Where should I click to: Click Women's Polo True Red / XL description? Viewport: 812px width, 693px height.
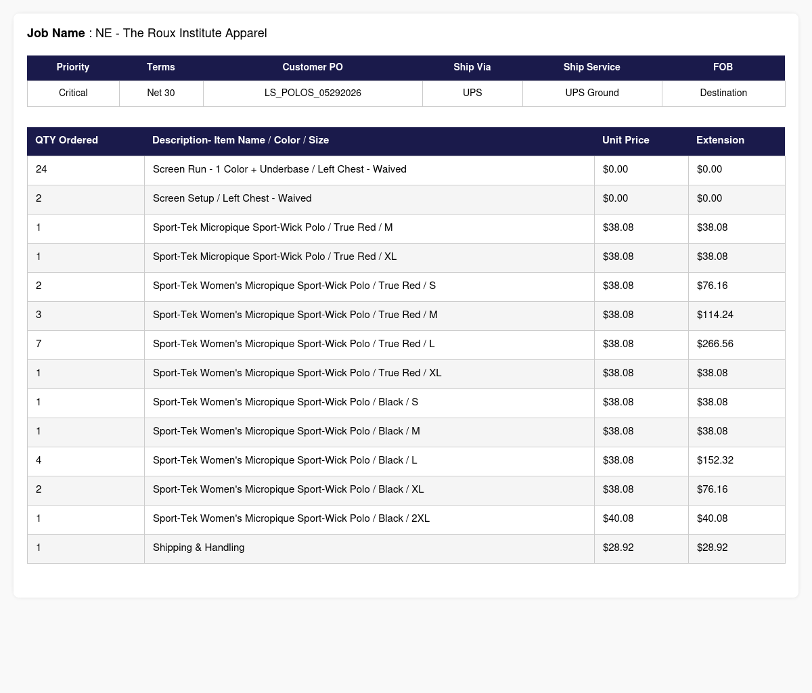(x=297, y=373)
